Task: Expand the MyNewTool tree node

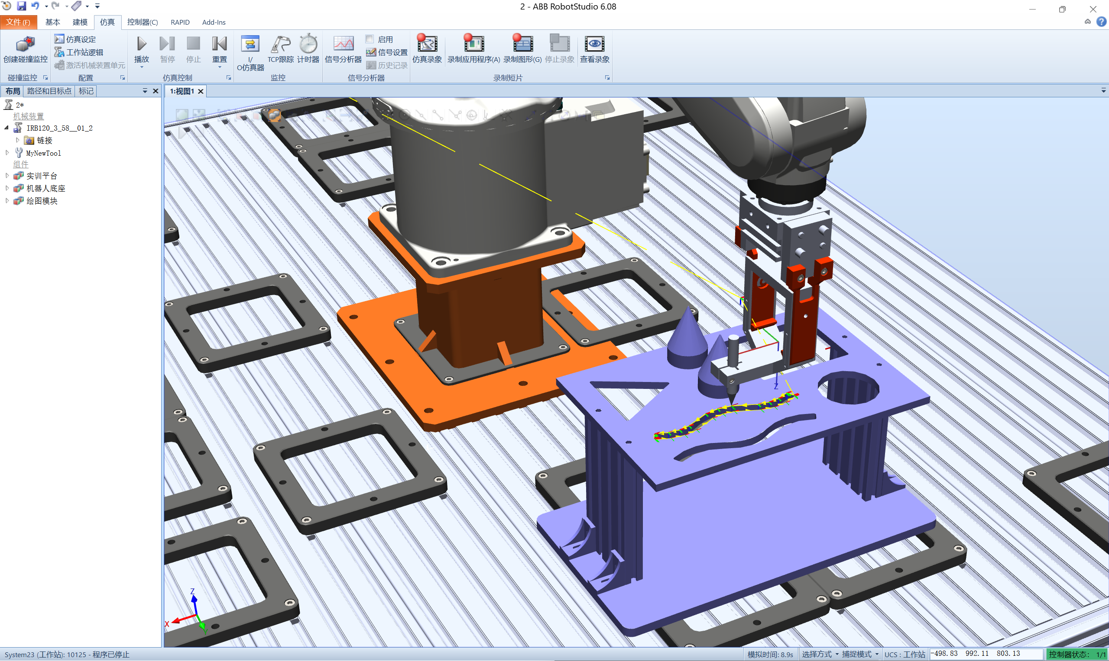Action: pos(6,153)
